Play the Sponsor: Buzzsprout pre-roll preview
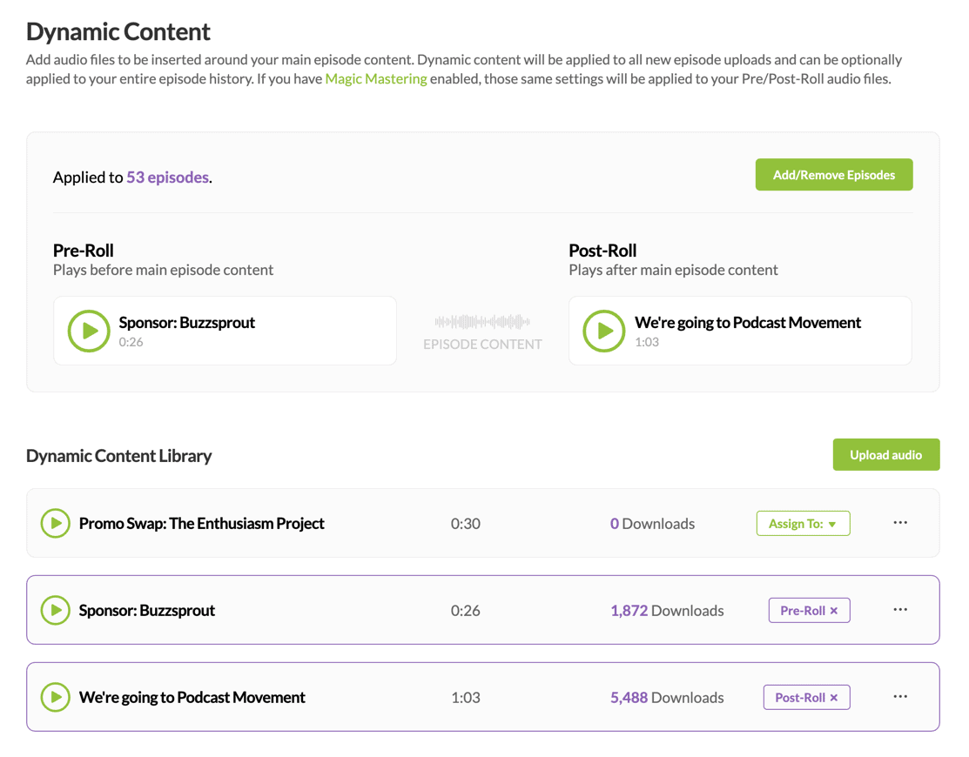Screen dimensions: 969x757 click(89, 331)
